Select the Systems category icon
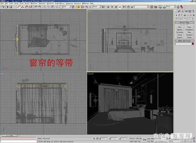The image size is (196, 143). [x=194, y=15]
